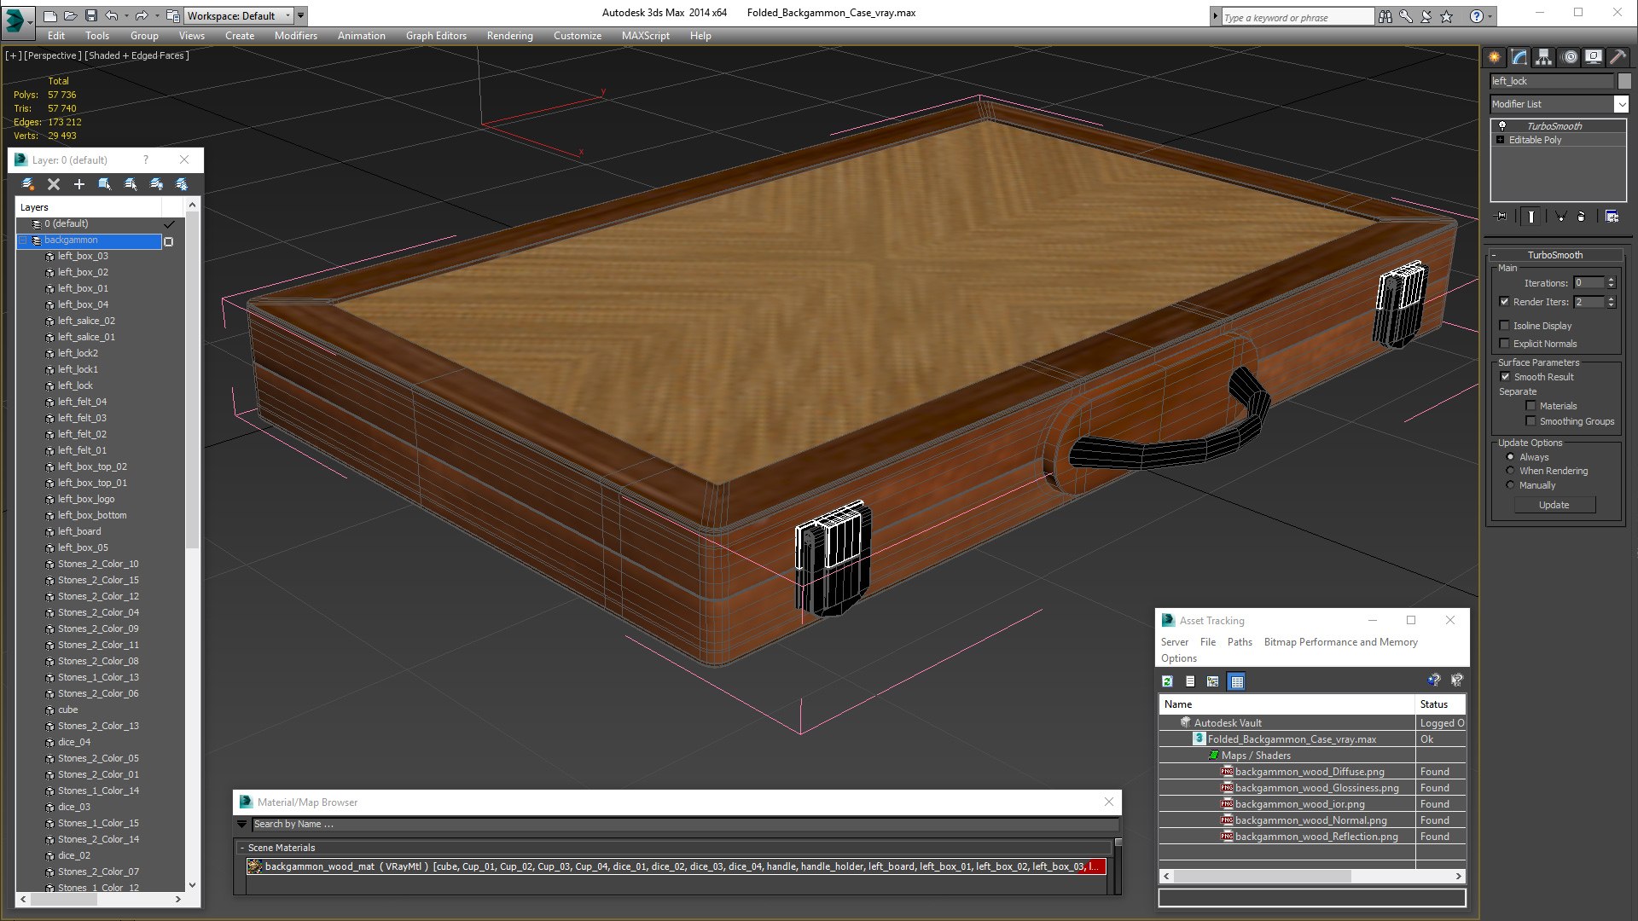Click Table View icon in Asset Tracking

[x=1237, y=681]
